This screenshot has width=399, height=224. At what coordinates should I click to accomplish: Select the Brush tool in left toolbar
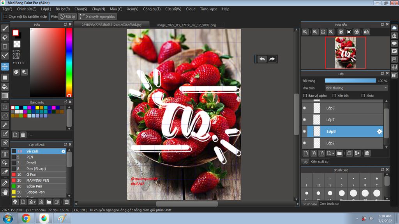click(x=5, y=28)
